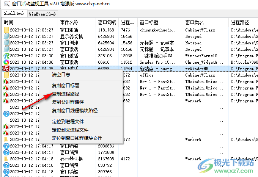Select process ID 11512
This screenshot has width=258, height=177.
click(x=126, y=62)
